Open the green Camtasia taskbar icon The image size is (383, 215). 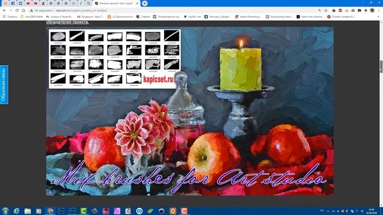[84, 211]
